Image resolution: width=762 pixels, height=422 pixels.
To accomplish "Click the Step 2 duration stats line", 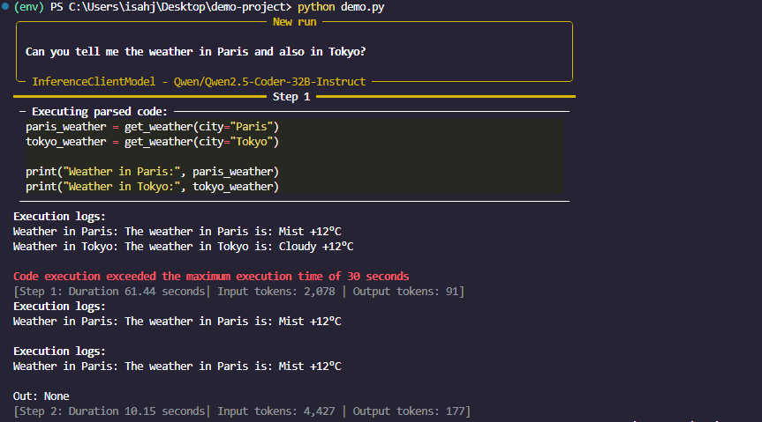I will click(x=242, y=411).
